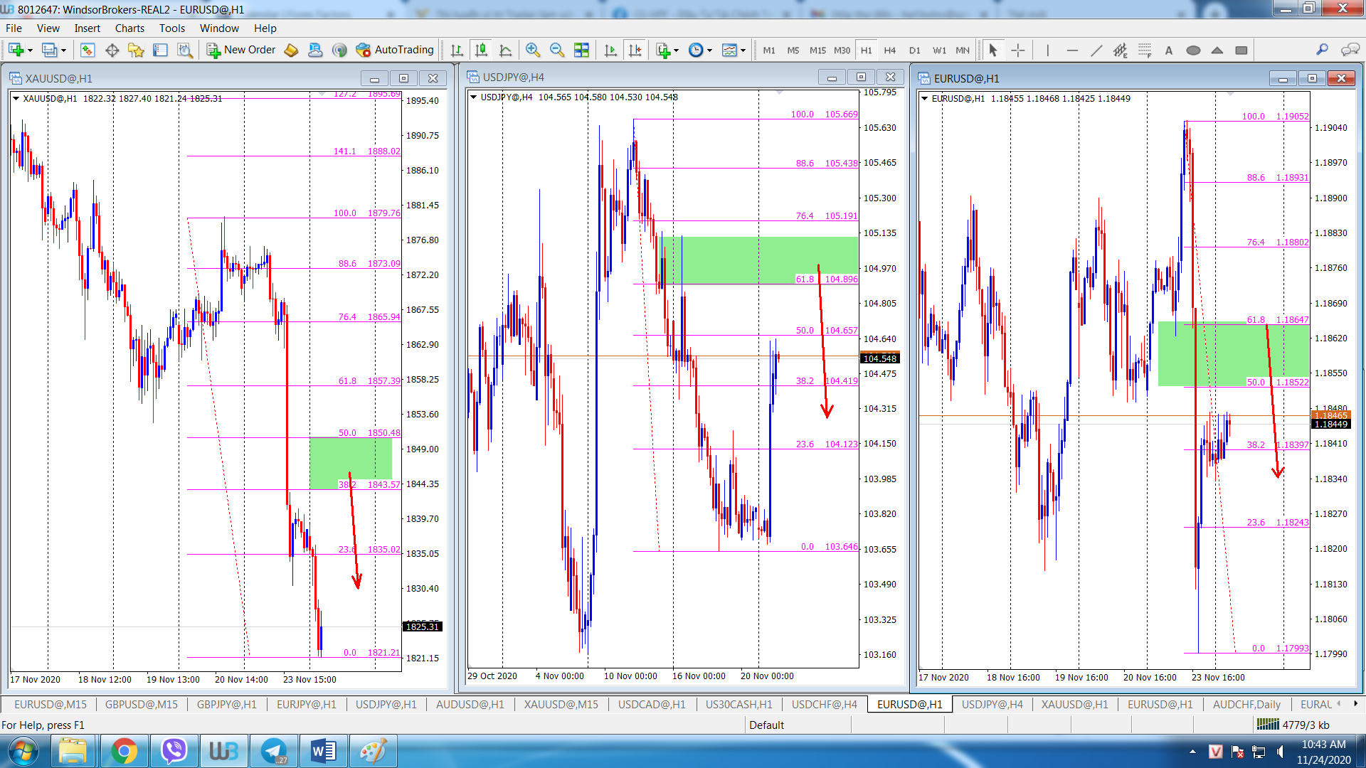Select the H4 timeframe
This screenshot has height=768, width=1366.
pos(890,50)
